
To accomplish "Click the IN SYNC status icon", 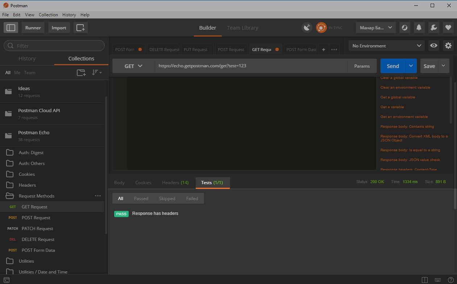I will 321,27.
